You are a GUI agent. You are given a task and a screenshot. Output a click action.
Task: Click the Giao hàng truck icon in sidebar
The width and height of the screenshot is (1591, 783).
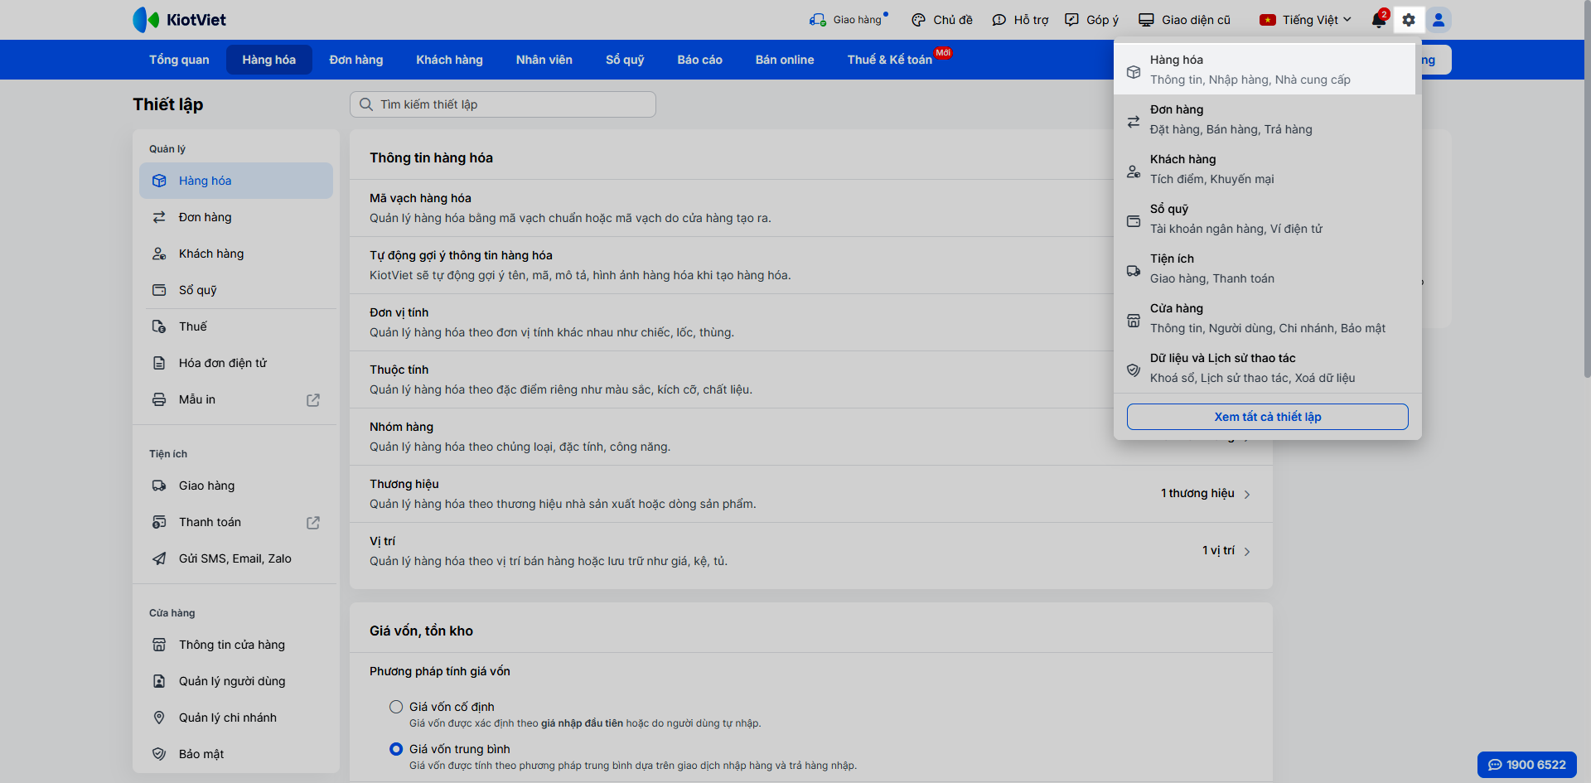pyautogui.click(x=159, y=486)
